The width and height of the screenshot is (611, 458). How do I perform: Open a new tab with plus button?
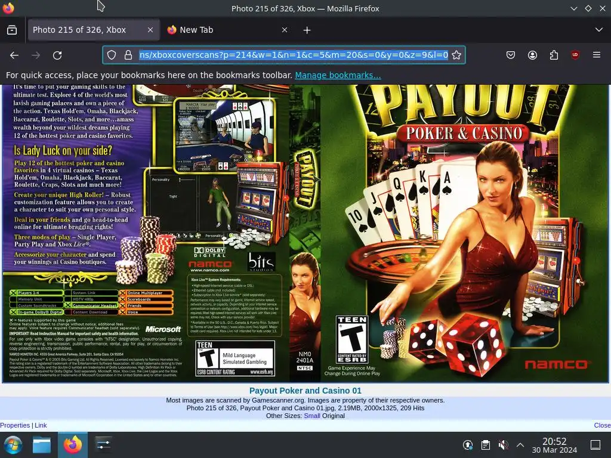pos(307,30)
